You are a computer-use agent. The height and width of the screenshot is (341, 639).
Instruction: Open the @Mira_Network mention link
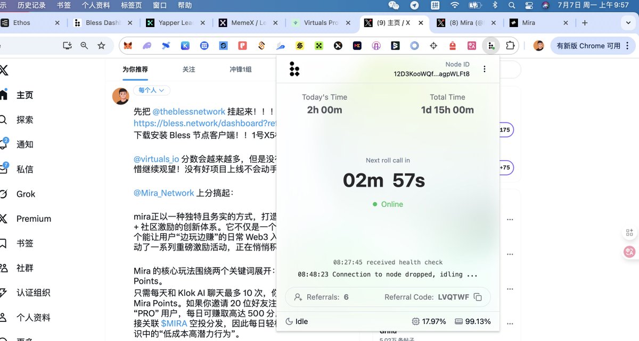(x=164, y=193)
